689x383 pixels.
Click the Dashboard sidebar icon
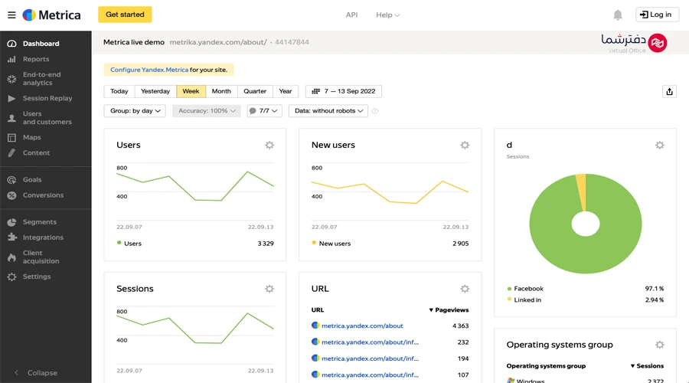pyautogui.click(x=11, y=44)
